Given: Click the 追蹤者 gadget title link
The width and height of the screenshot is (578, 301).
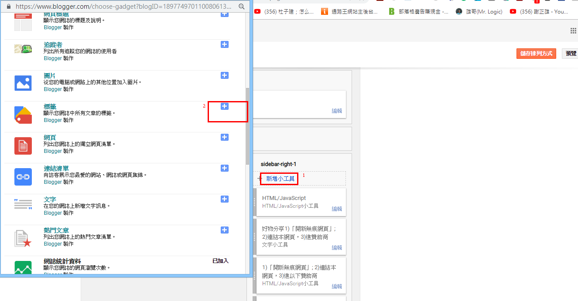Looking at the screenshot, I should (53, 44).
